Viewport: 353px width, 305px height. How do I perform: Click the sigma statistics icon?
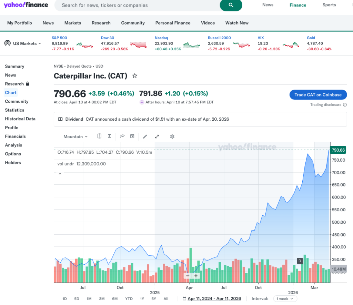click(x=109, y=136)
